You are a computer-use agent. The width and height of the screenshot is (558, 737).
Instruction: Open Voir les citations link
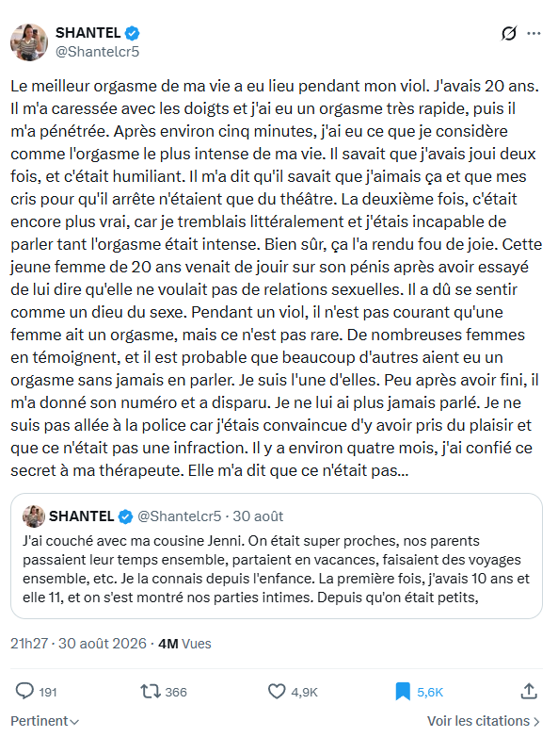click(484, 721)
